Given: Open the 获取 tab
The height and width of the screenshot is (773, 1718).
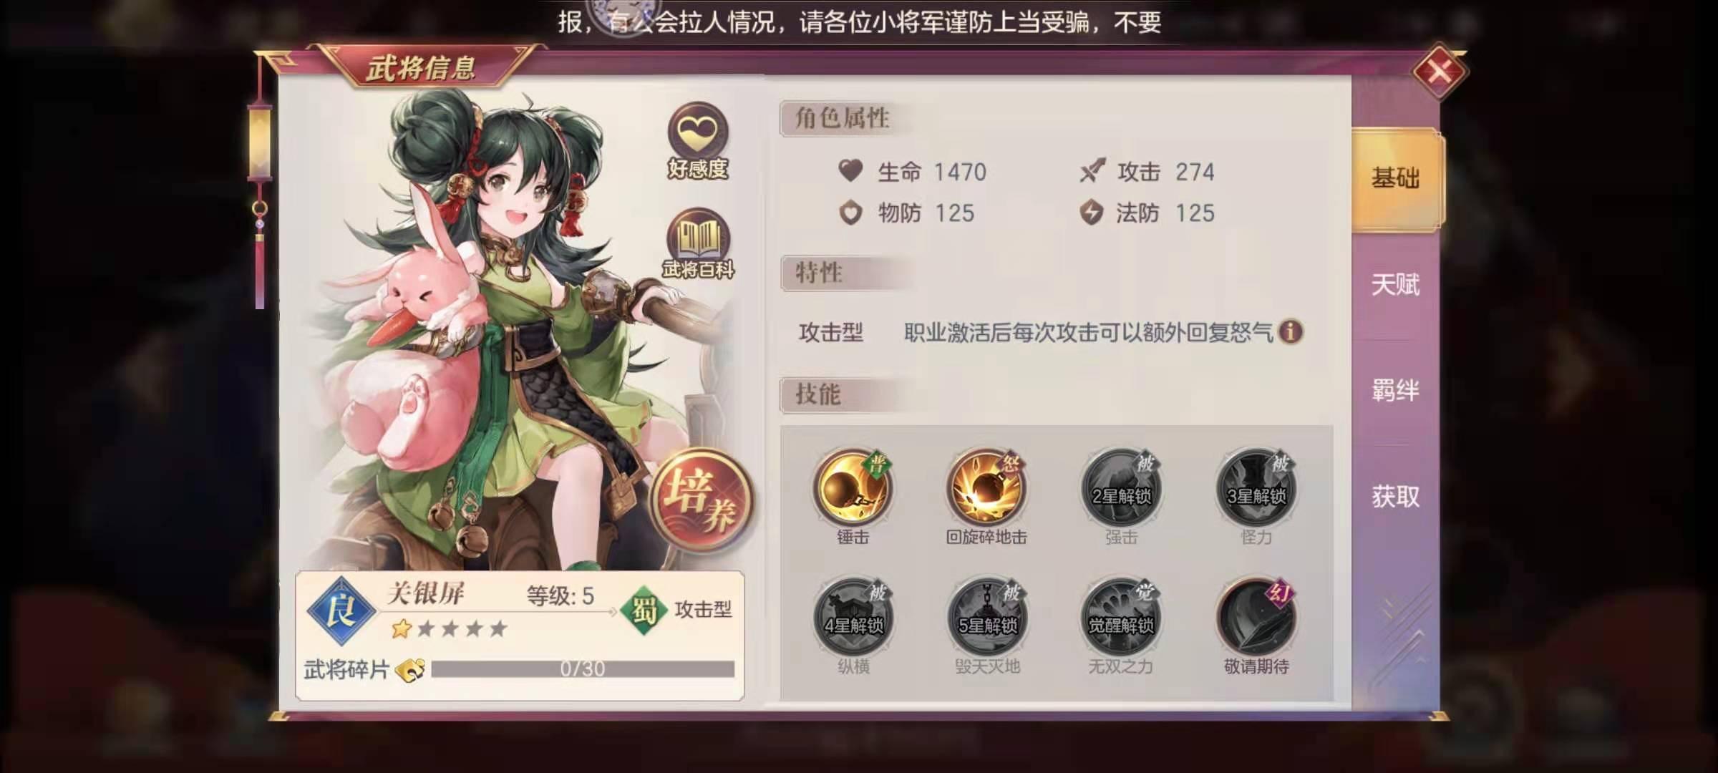Looking at the screenshot, I should click(x=1396, y=497).
